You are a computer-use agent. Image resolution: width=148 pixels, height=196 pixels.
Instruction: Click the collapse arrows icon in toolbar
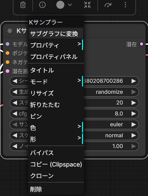(x=87, y=5)
